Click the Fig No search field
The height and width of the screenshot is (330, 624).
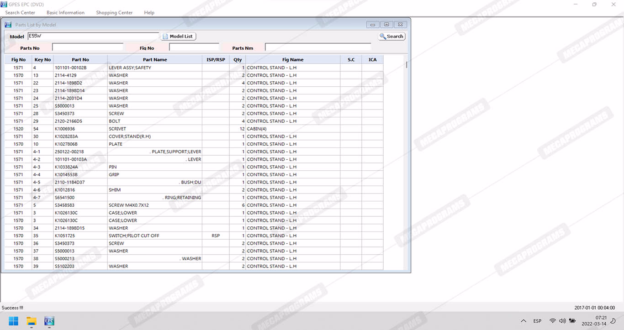click(x=194, y=47)
